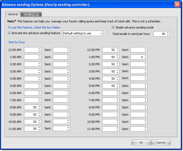The width and height of the screenshot is (183, 151).
Task: Increase the 11:00 PM Sent value
Action: coord(146,128)
